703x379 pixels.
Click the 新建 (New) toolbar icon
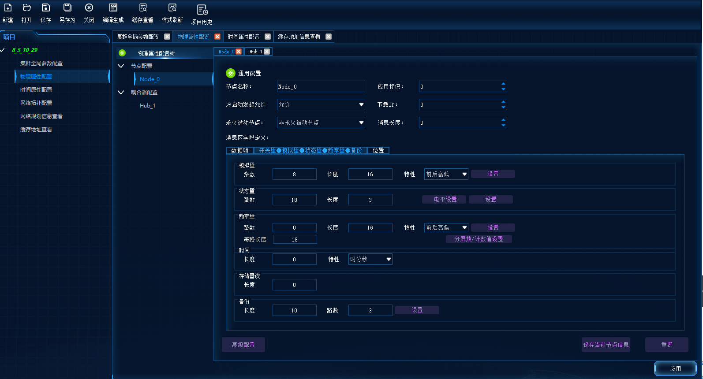coord(8,8)
